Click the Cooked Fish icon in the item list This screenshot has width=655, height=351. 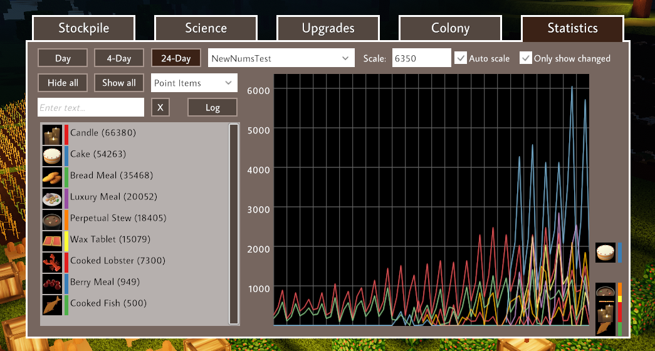pyautogui.click(x=52, y=305)
